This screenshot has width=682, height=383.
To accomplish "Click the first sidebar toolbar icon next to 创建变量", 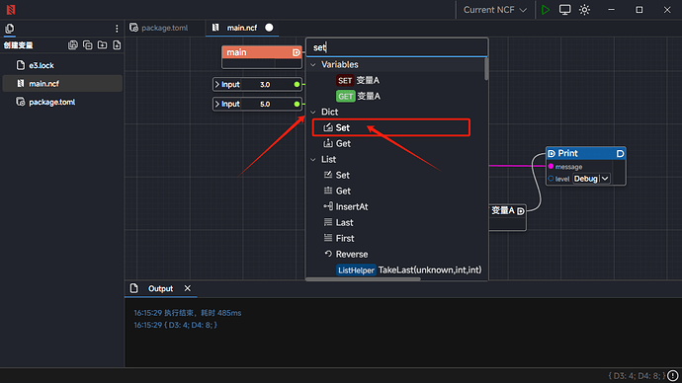I will [72, 45].
